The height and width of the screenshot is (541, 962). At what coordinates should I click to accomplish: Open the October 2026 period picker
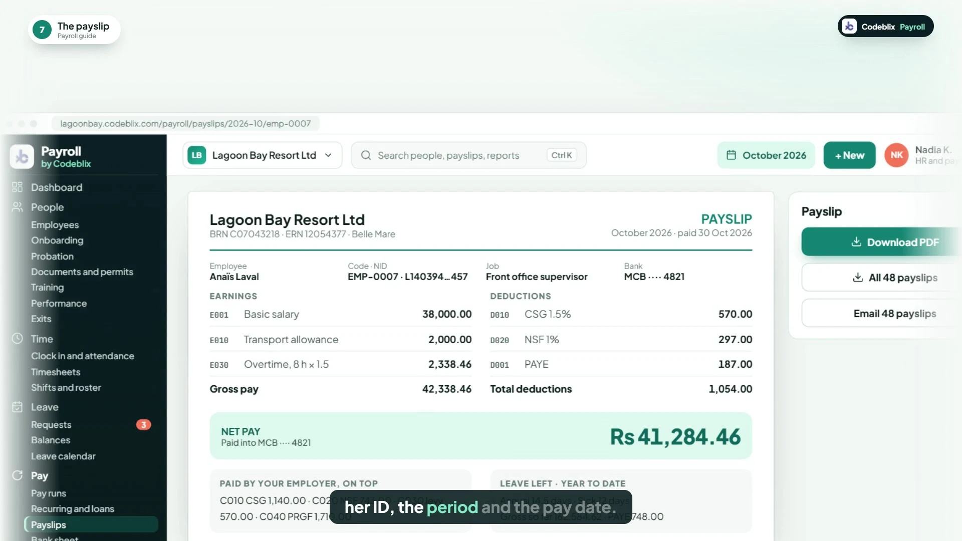[x=766, y=155]
